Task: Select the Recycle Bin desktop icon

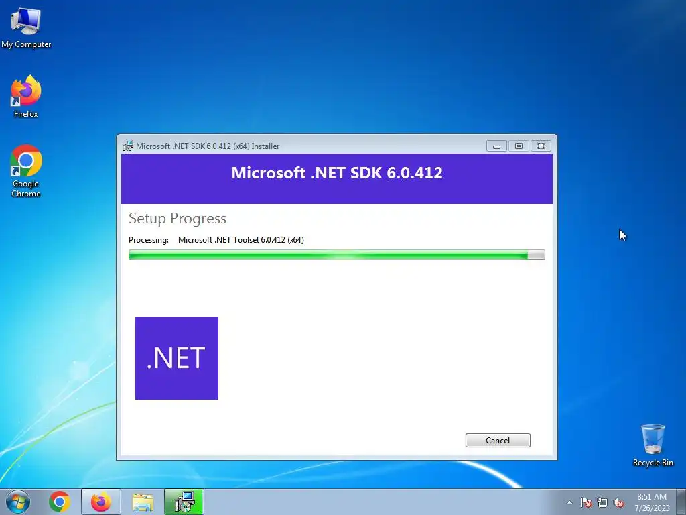Action: click(x=653, y=445)
